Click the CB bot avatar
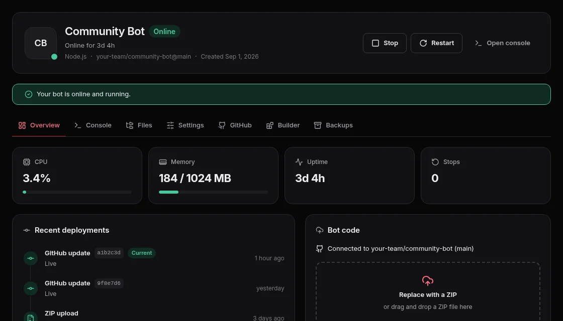 (x=41, y=43)
